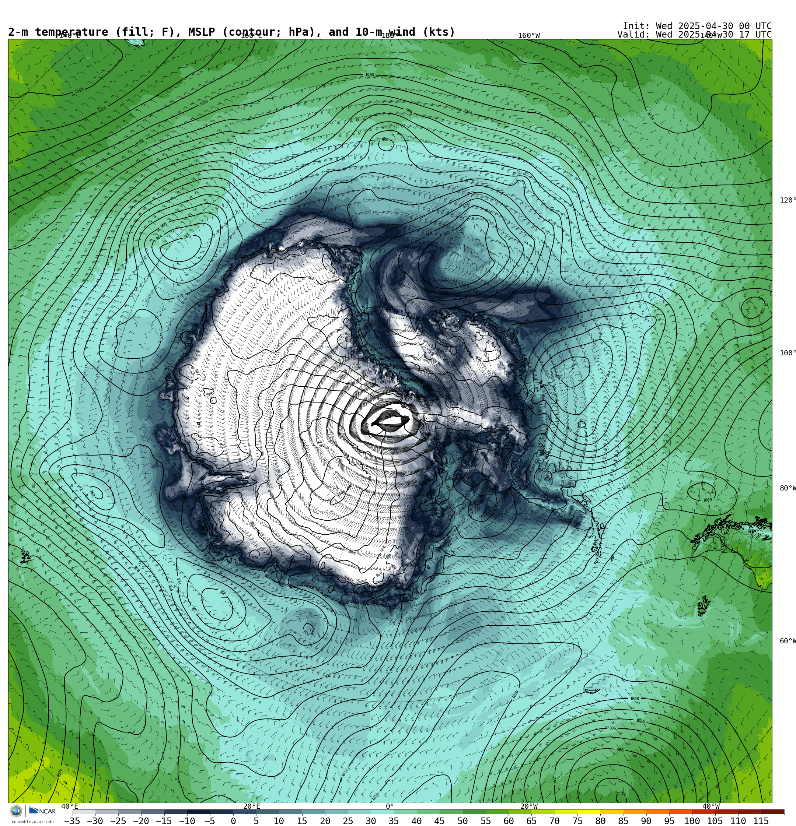This screenshot has width=796, height=826.
Task: Click the 60°W longitude label
Action: 788,641
